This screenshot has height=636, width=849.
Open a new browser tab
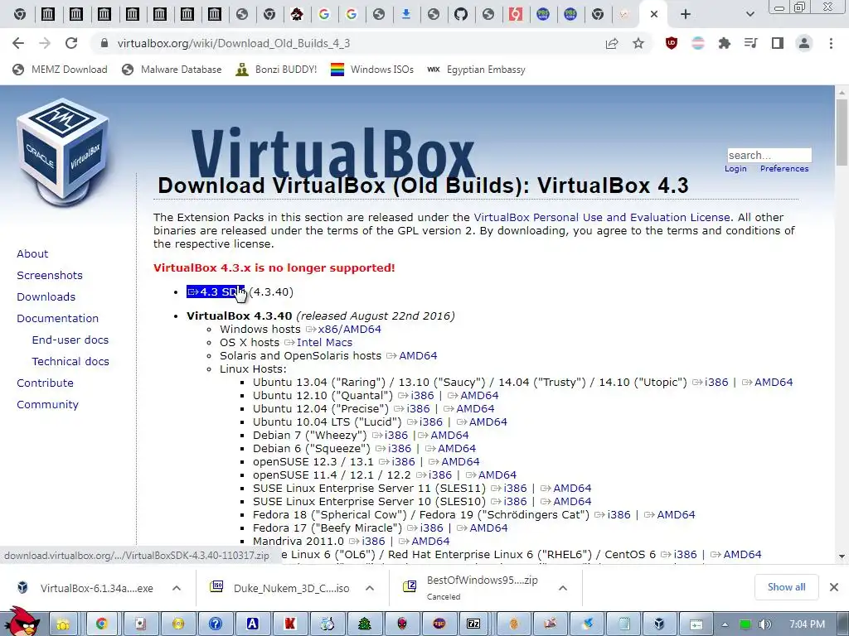[686, 14]
